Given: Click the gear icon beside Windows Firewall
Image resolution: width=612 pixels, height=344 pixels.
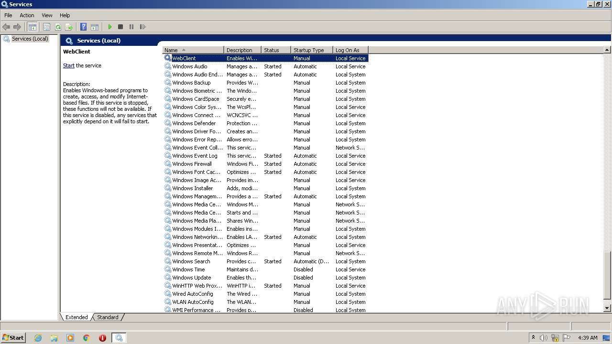Looking at the screenshot, I should coord(167,163).
